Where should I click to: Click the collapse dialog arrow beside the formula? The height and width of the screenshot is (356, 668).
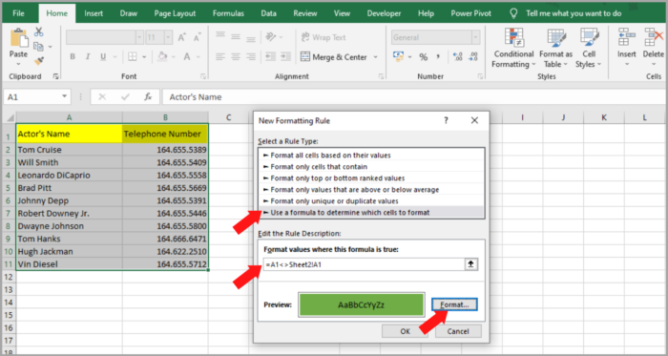pyautogui.click(x=470, y=264)
